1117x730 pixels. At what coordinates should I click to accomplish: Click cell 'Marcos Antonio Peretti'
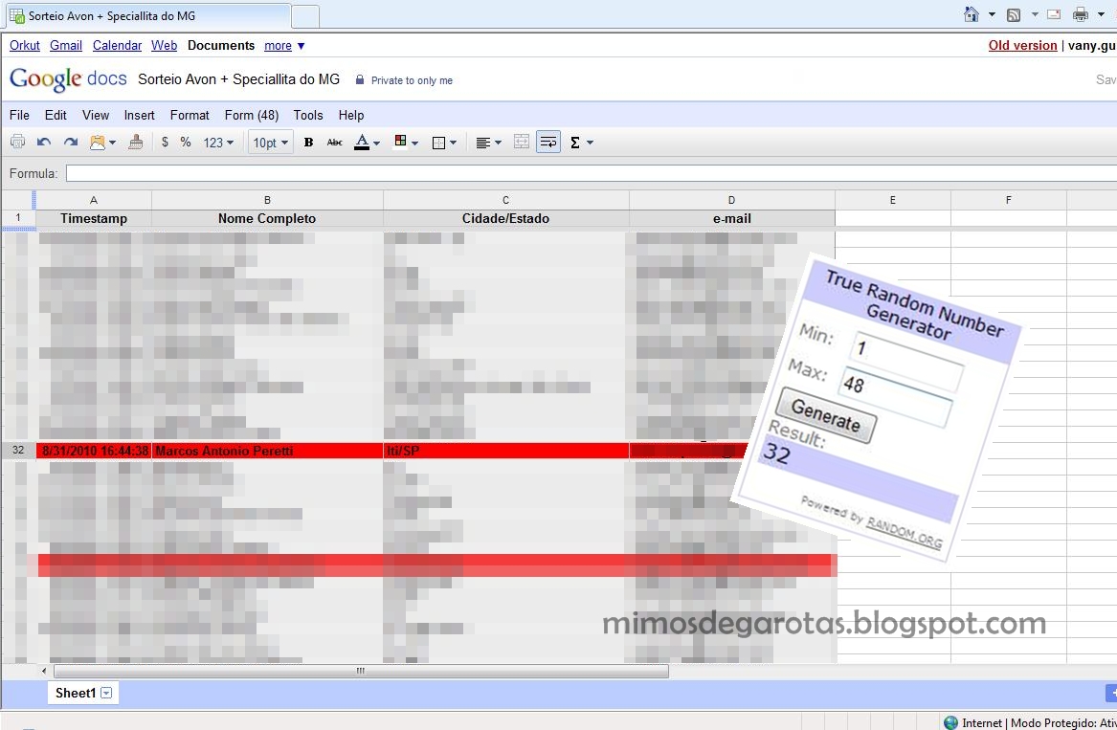pos(267,451)
